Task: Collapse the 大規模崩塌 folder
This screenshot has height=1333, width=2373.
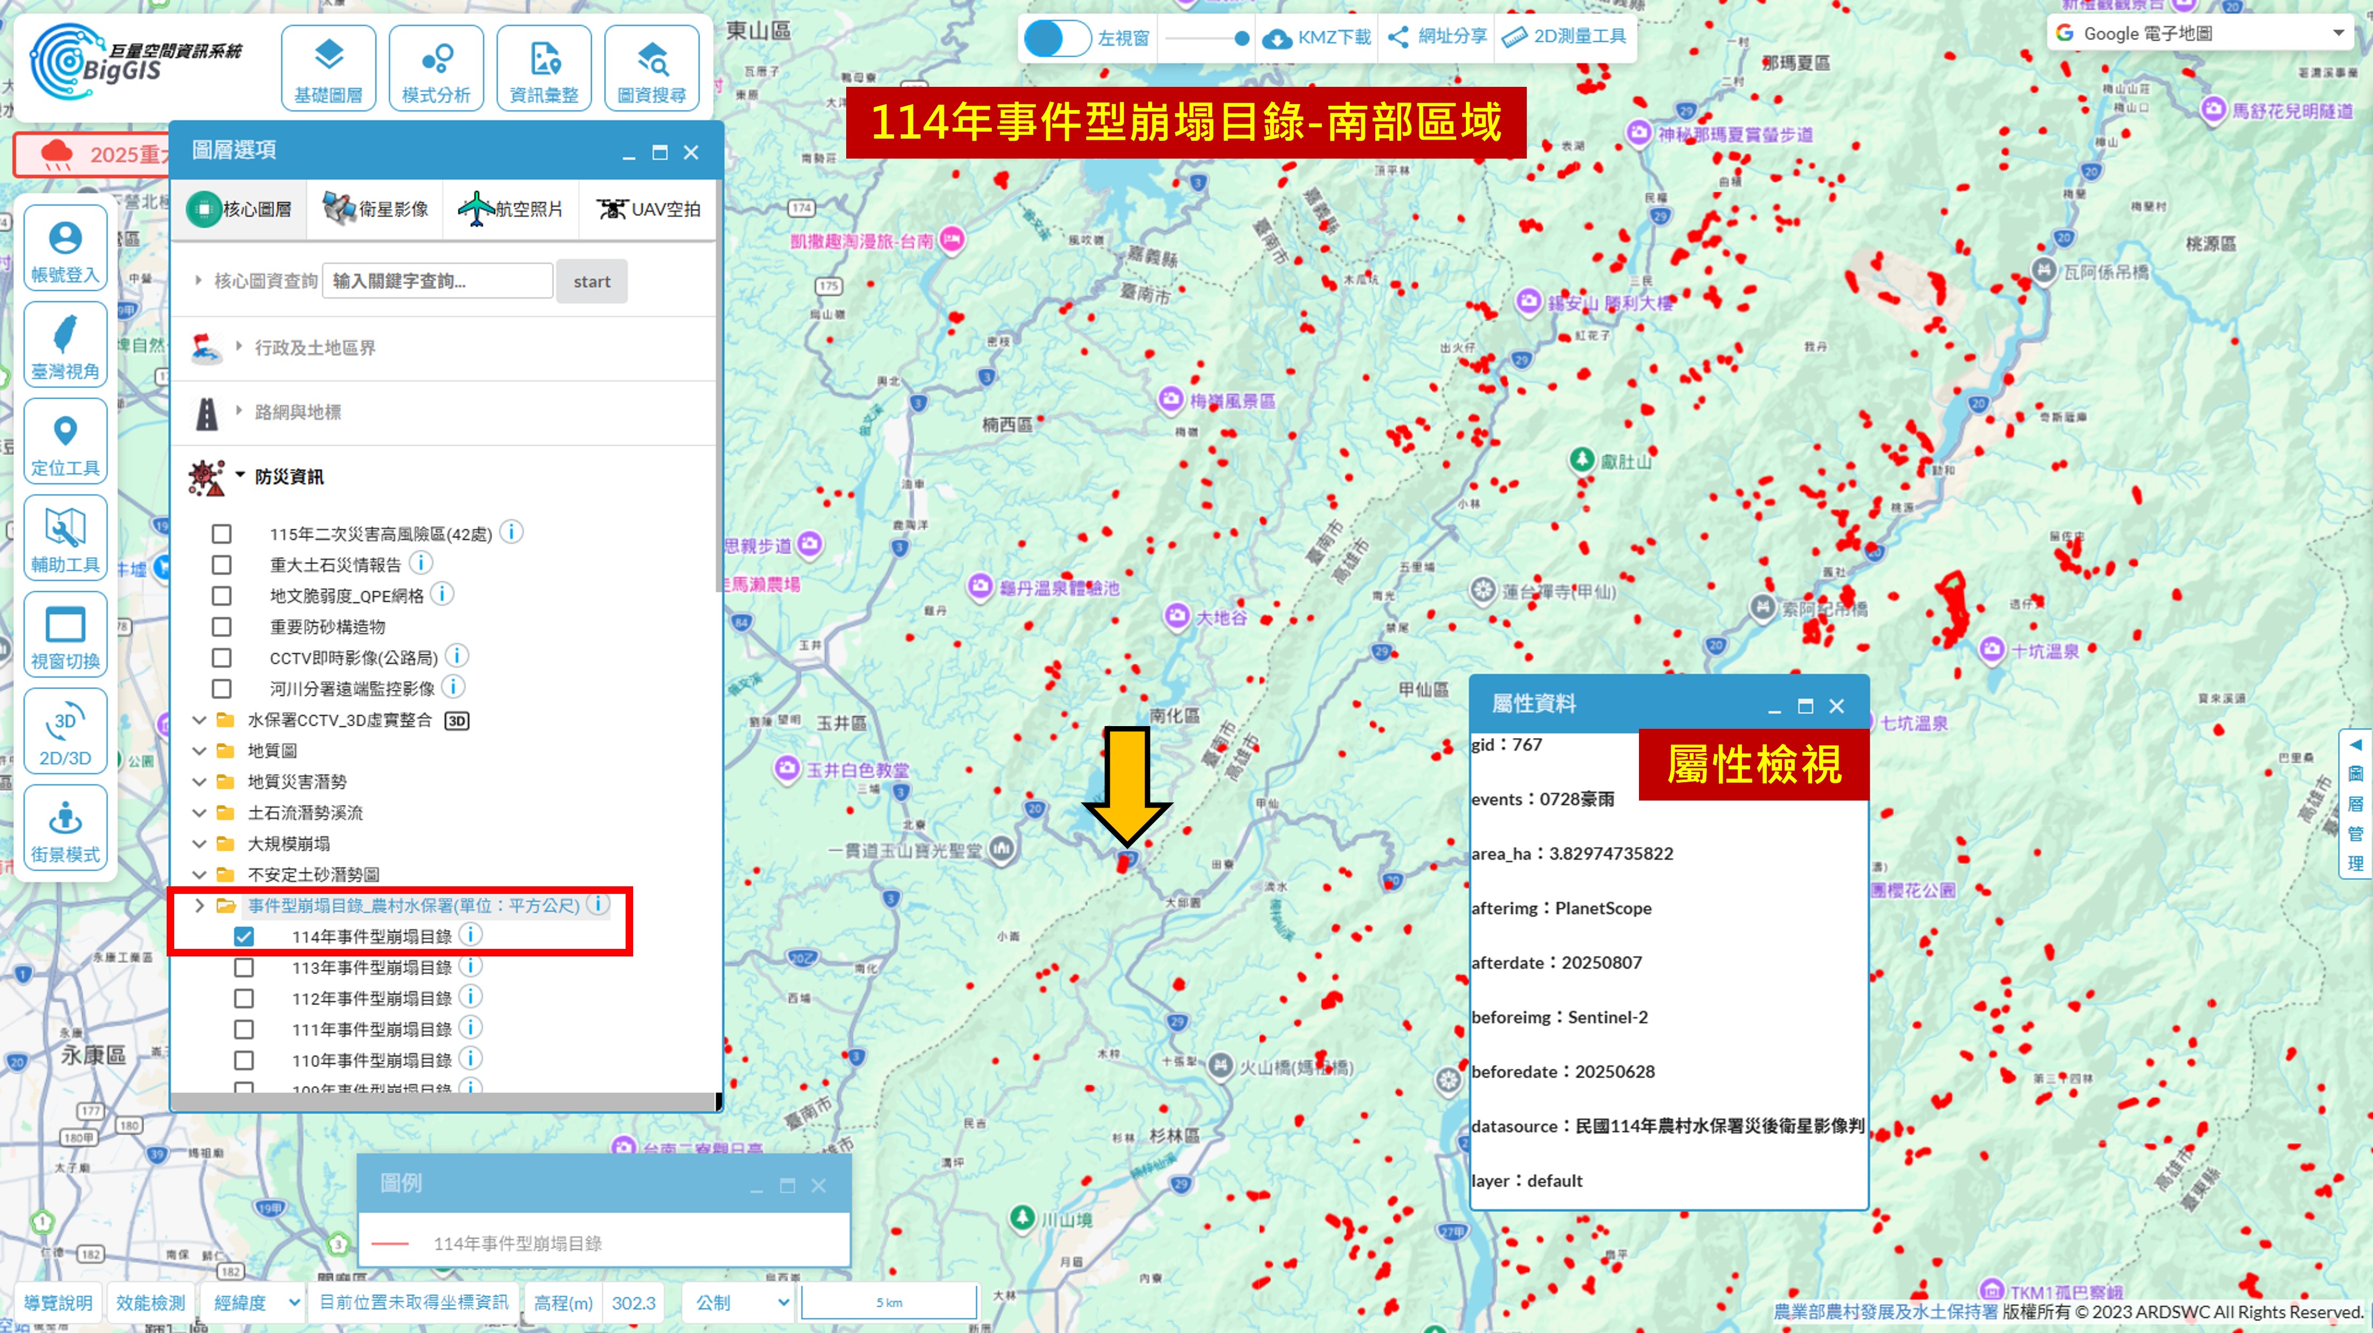Action: pyautogui.click(x=199, y=844)
